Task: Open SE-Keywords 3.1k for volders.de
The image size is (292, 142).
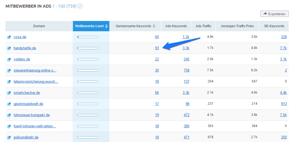Action: click(283, 59)
